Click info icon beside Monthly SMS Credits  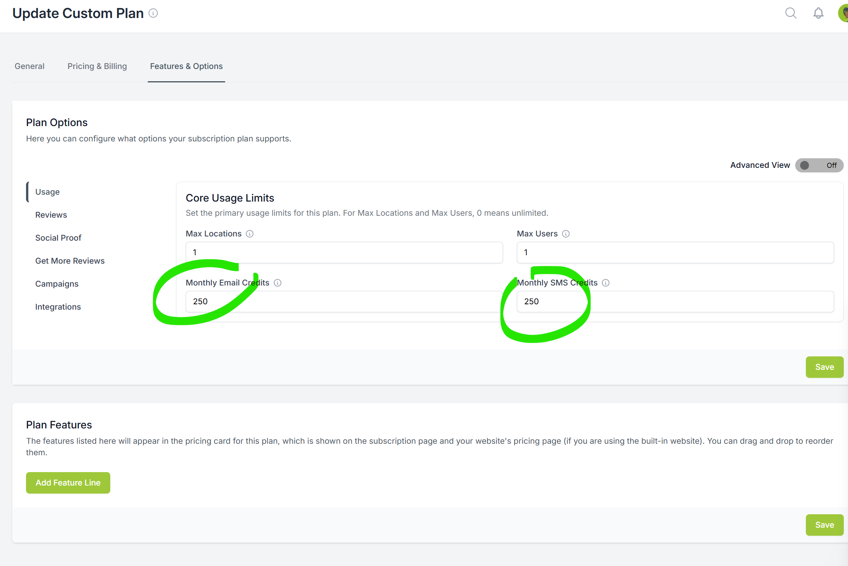pyautogui.click(x=606, y=283)
